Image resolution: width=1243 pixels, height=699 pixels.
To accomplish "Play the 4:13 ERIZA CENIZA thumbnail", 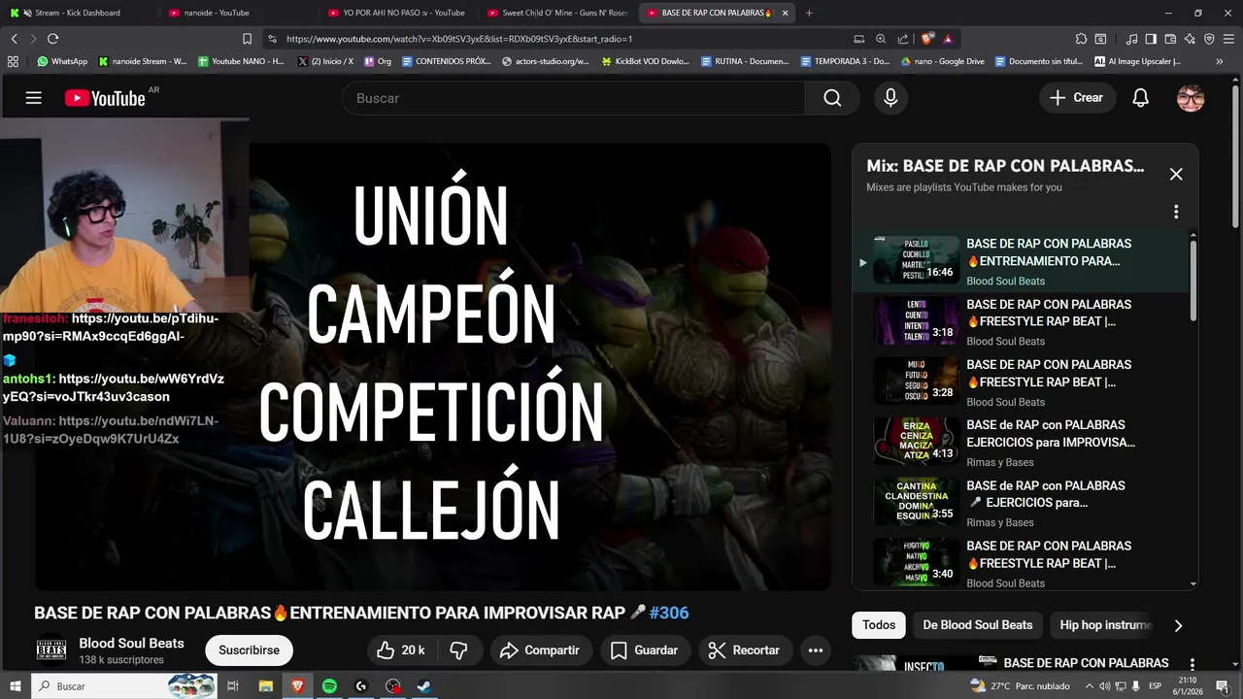I will pos(916,442).
